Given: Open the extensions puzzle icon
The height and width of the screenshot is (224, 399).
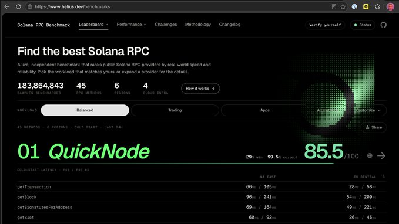Looking at the screenshot, I should (377, 7).
